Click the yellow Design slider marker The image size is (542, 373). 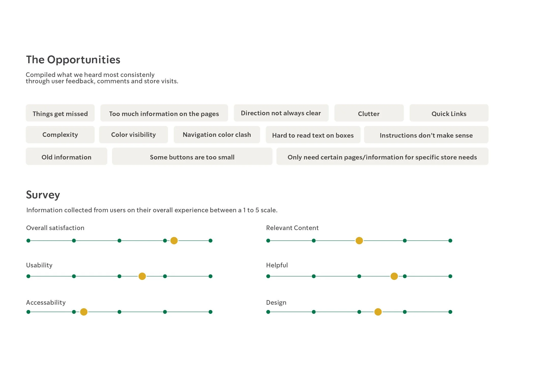click(x=378, y=312)
